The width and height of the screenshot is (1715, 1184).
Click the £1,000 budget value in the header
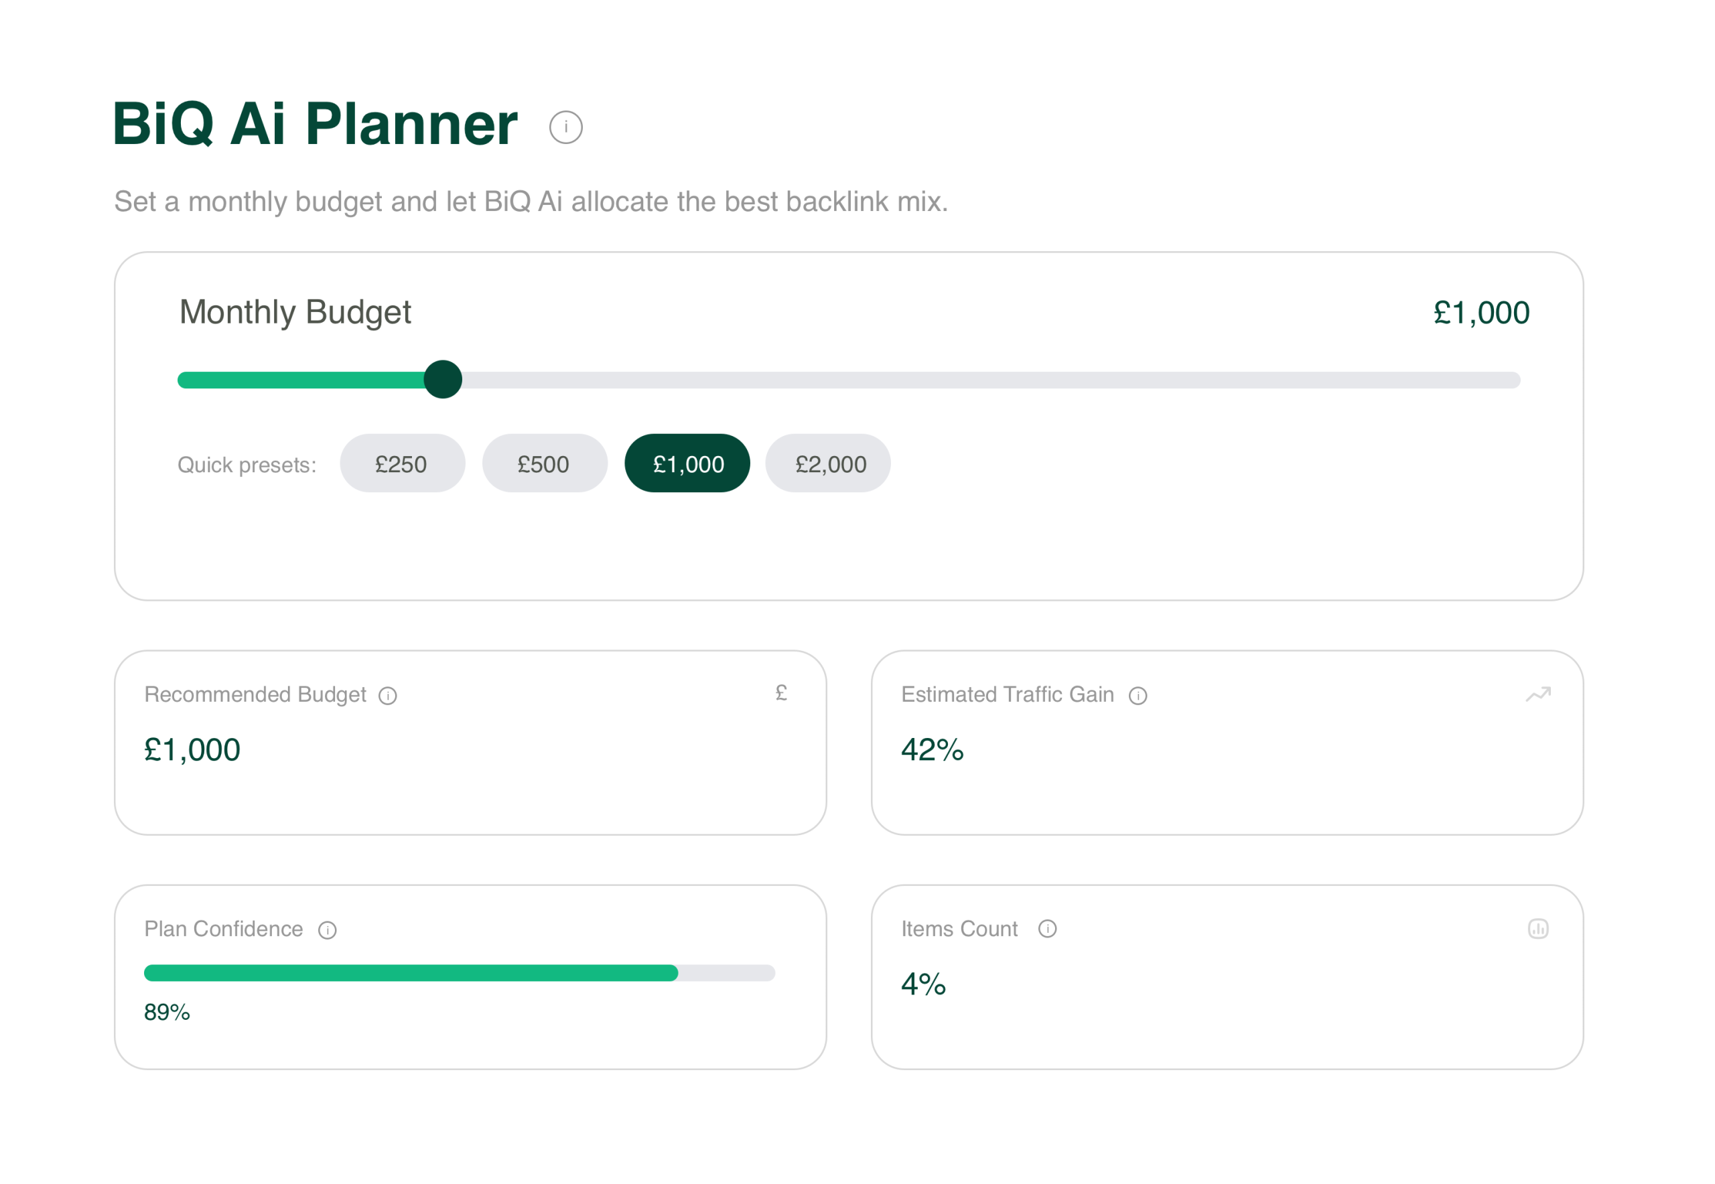[1481, 312]
